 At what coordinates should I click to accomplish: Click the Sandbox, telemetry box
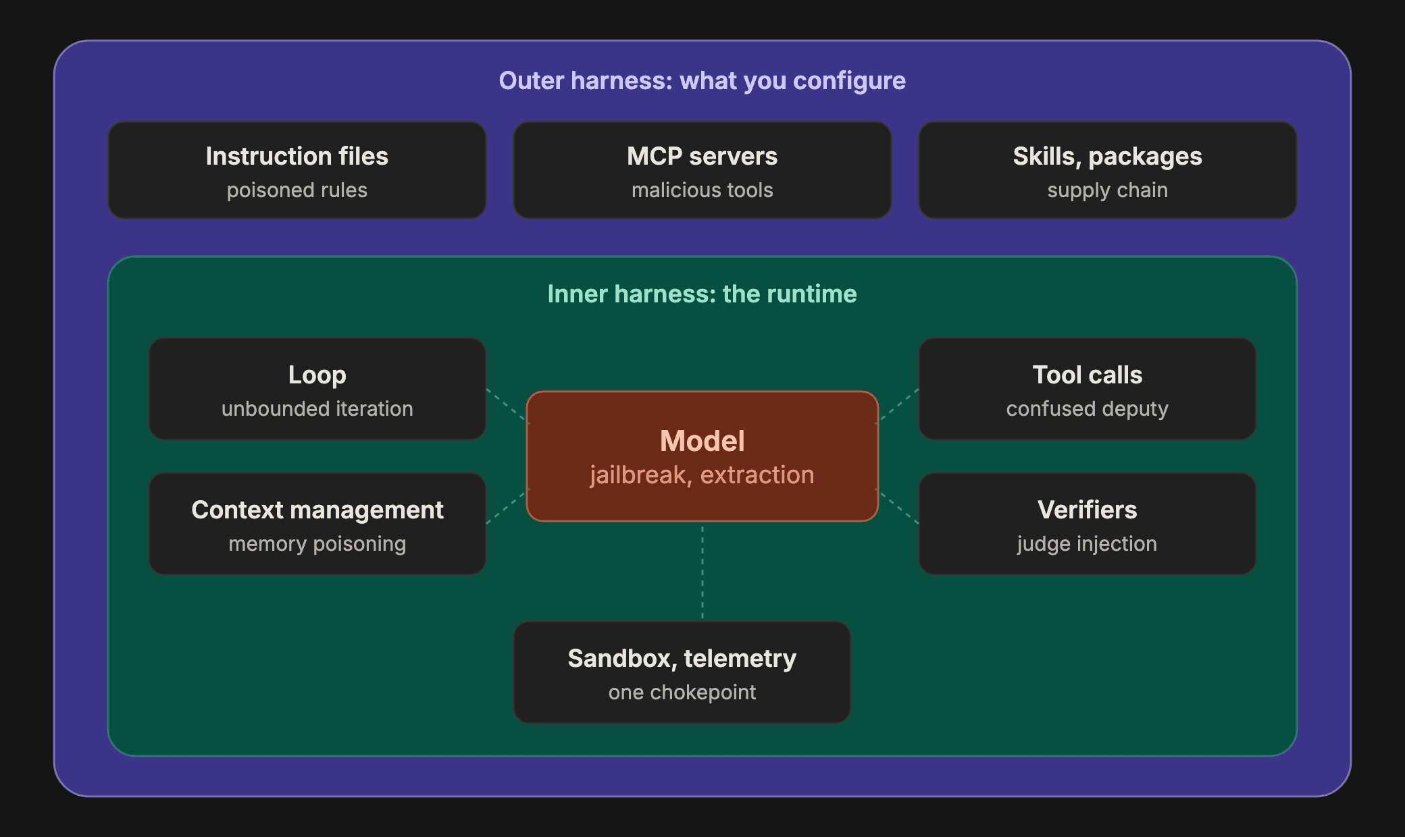[682, 673]
